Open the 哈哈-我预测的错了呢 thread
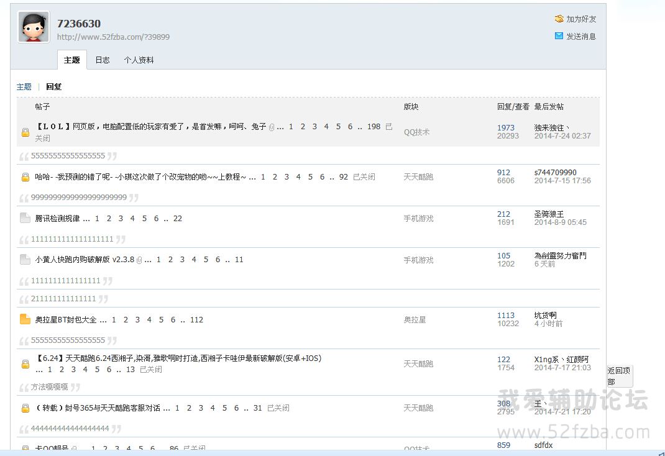Viewport: 665px width, 456px height. coord(140,176)
